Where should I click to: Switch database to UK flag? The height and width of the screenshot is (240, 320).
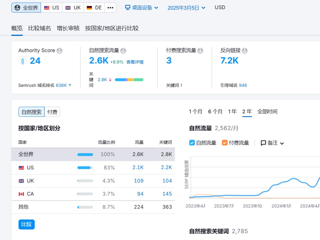tap(73, 8)
